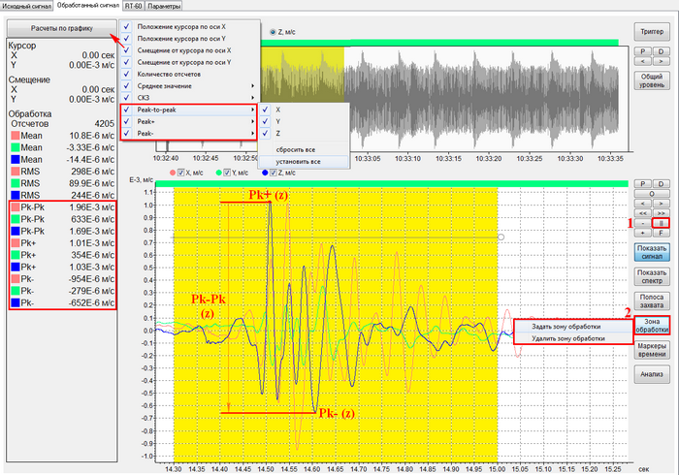Choose 'установить все' in the submenu
Image resolution: width=679 pixels, height=475 pixels.
point(299,161)
